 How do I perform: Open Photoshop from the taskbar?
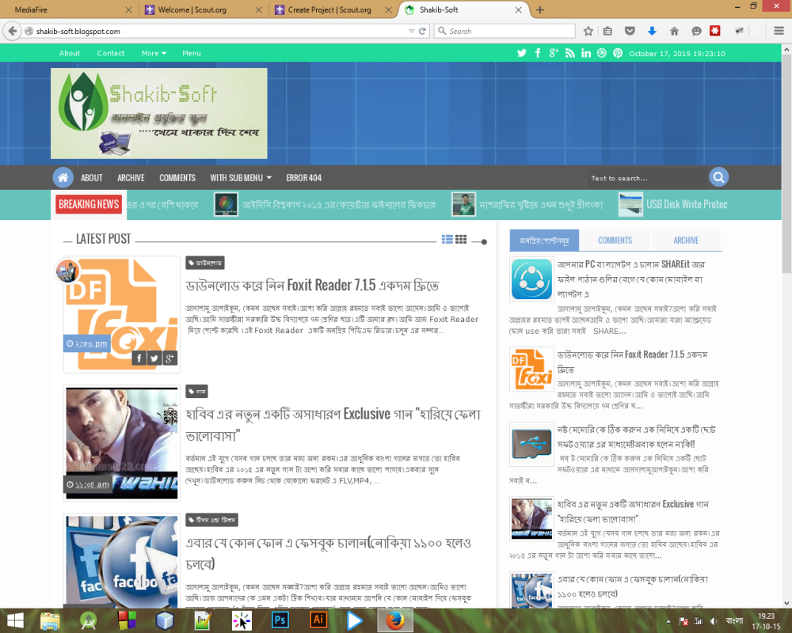(x=280, y=620)
